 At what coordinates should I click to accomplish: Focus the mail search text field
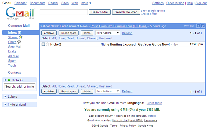pos(64,12)
